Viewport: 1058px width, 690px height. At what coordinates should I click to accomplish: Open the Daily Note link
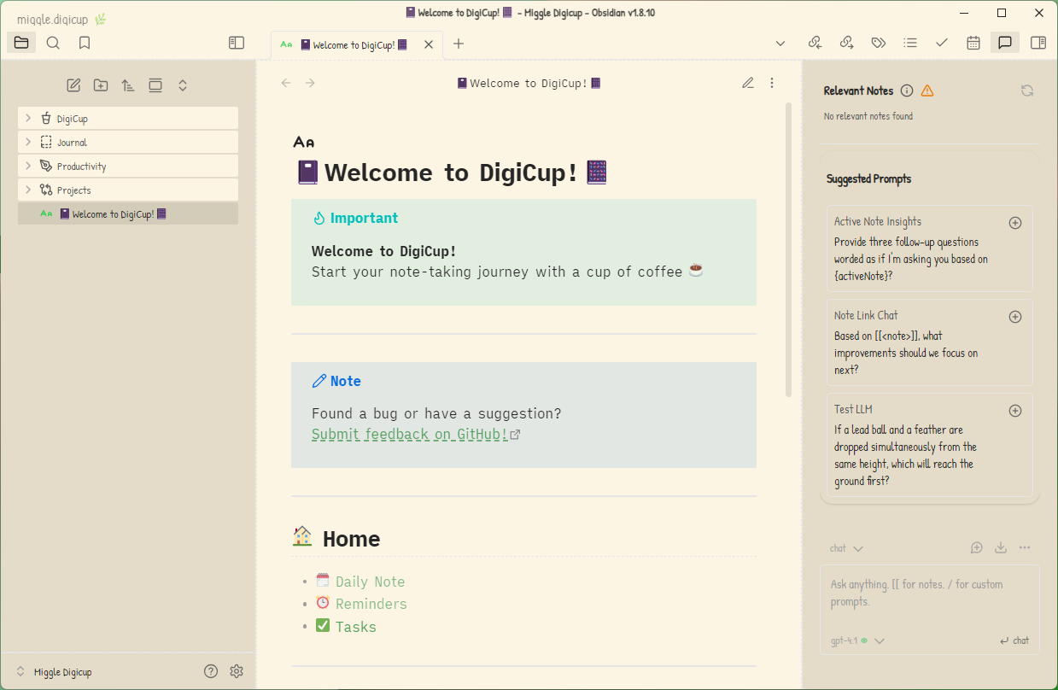coord(370,582)
